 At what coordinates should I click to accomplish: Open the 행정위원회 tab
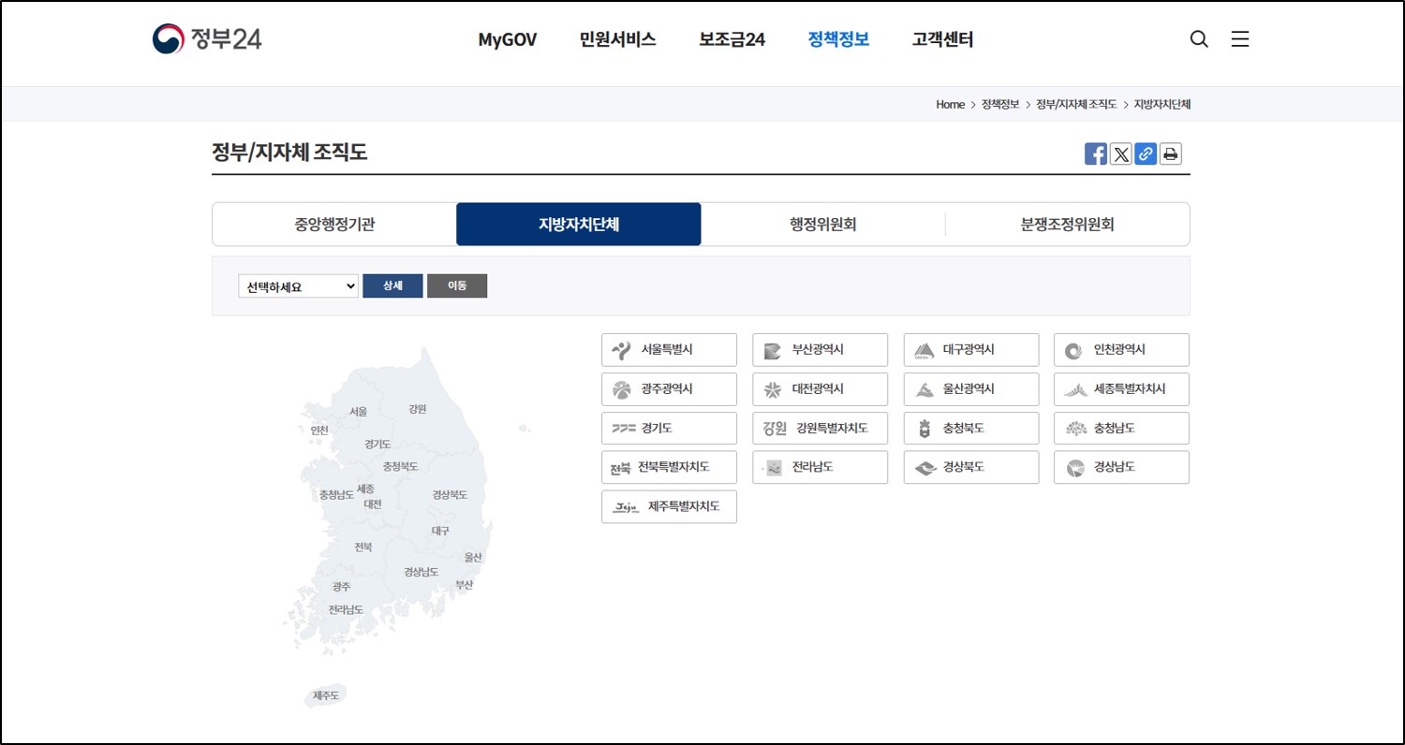pos(822,224)
